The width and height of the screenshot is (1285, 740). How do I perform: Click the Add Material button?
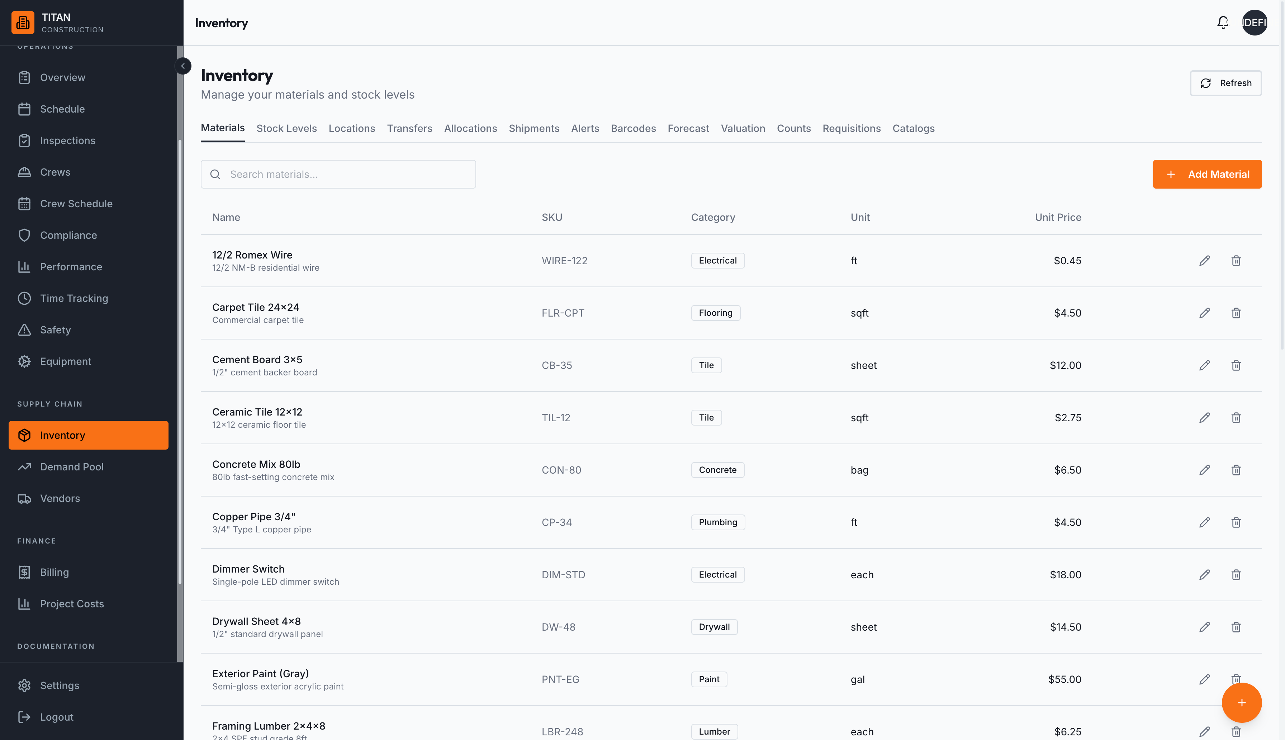click(1207, 174)
